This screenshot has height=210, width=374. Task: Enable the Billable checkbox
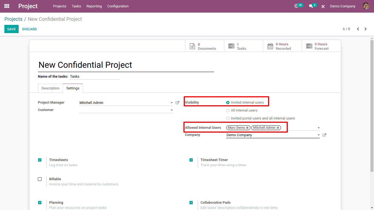(40, 179)
